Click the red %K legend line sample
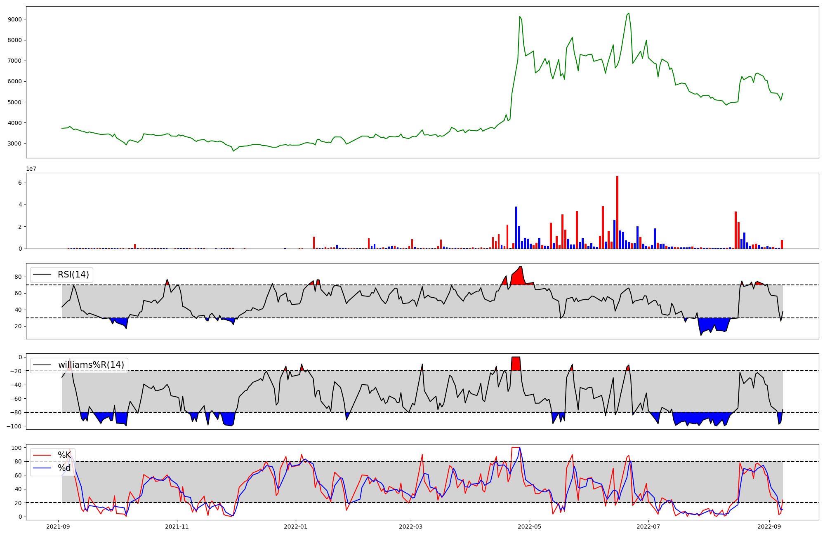The image size is (825, 536). pyautogui.click(x=42, y=455)
